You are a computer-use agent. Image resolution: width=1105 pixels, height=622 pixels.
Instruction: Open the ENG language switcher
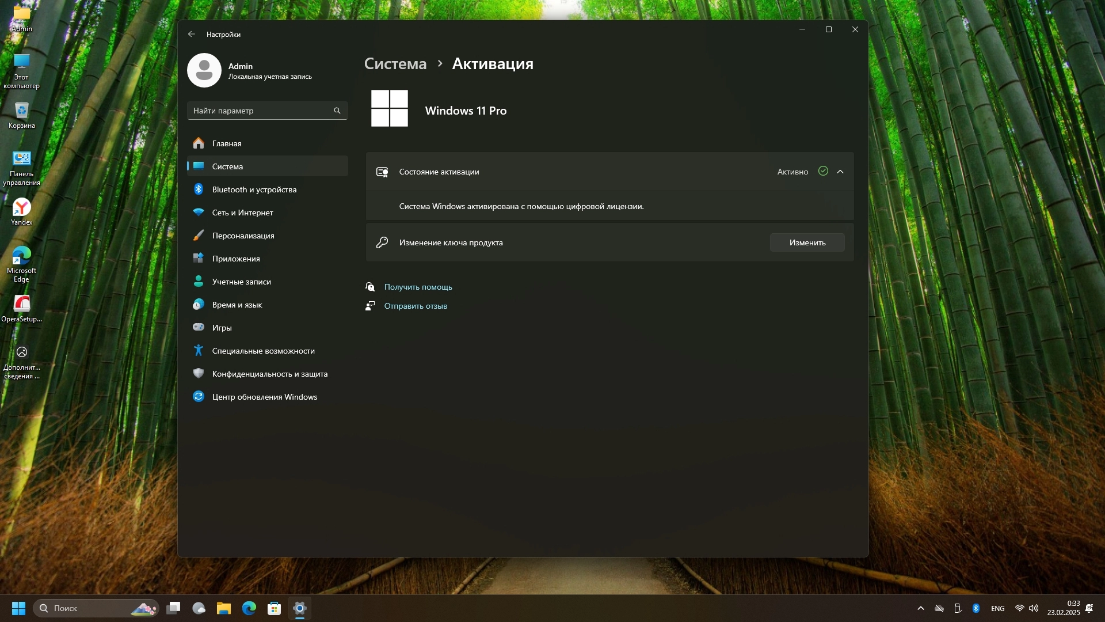click(998, 608)
